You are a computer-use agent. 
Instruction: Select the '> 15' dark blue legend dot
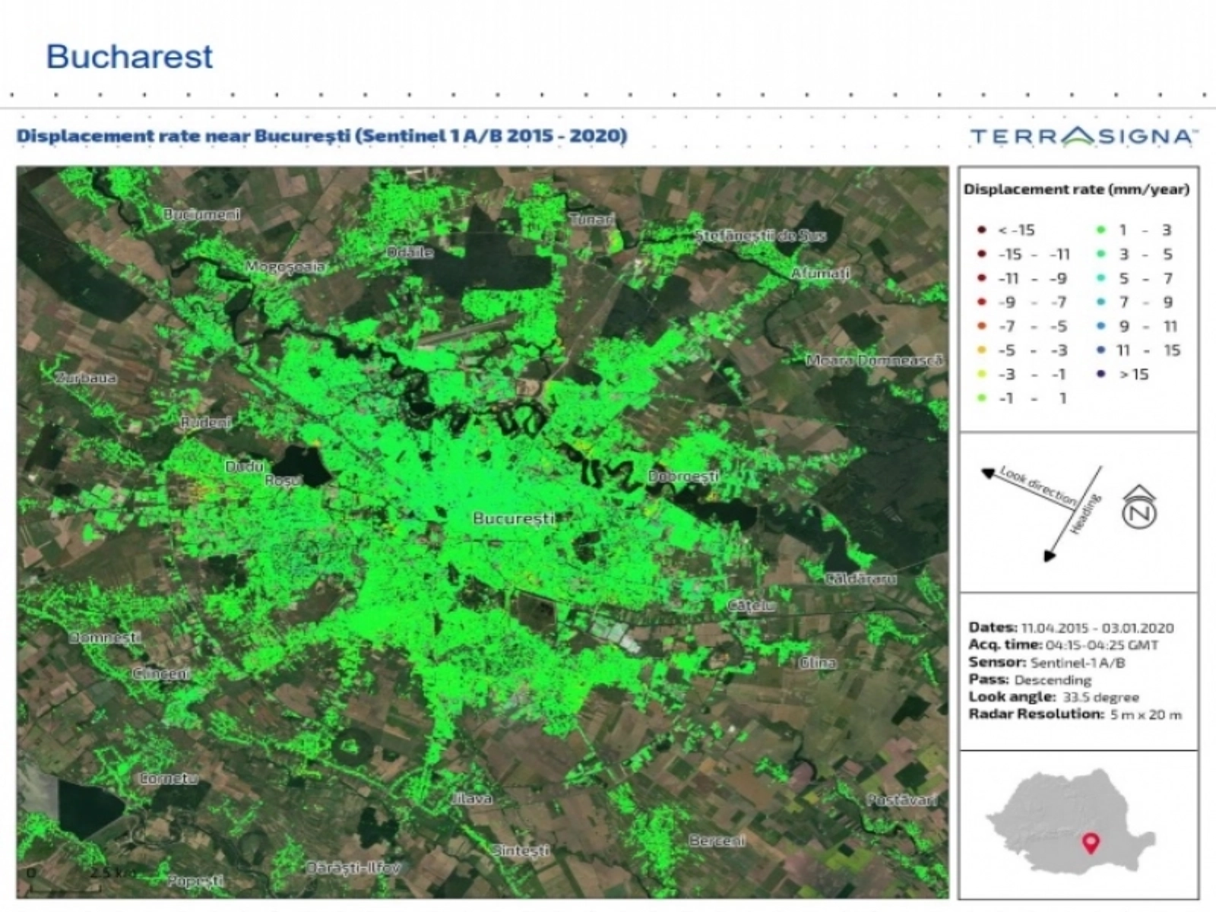pos(1100,374)
